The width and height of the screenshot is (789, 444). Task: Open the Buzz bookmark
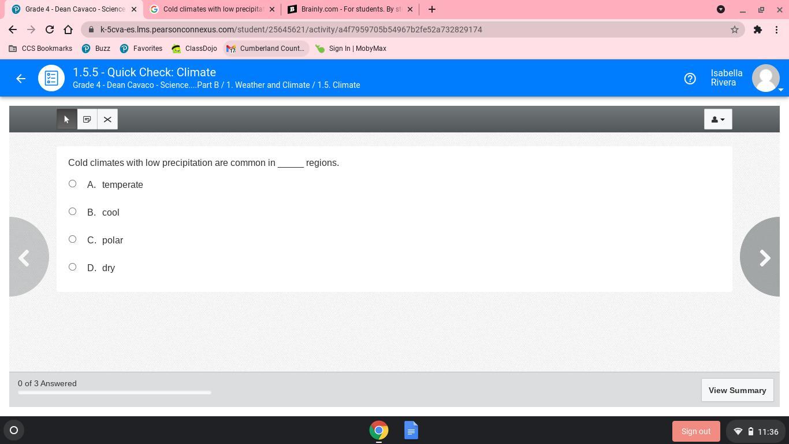(x=96, y=49)
